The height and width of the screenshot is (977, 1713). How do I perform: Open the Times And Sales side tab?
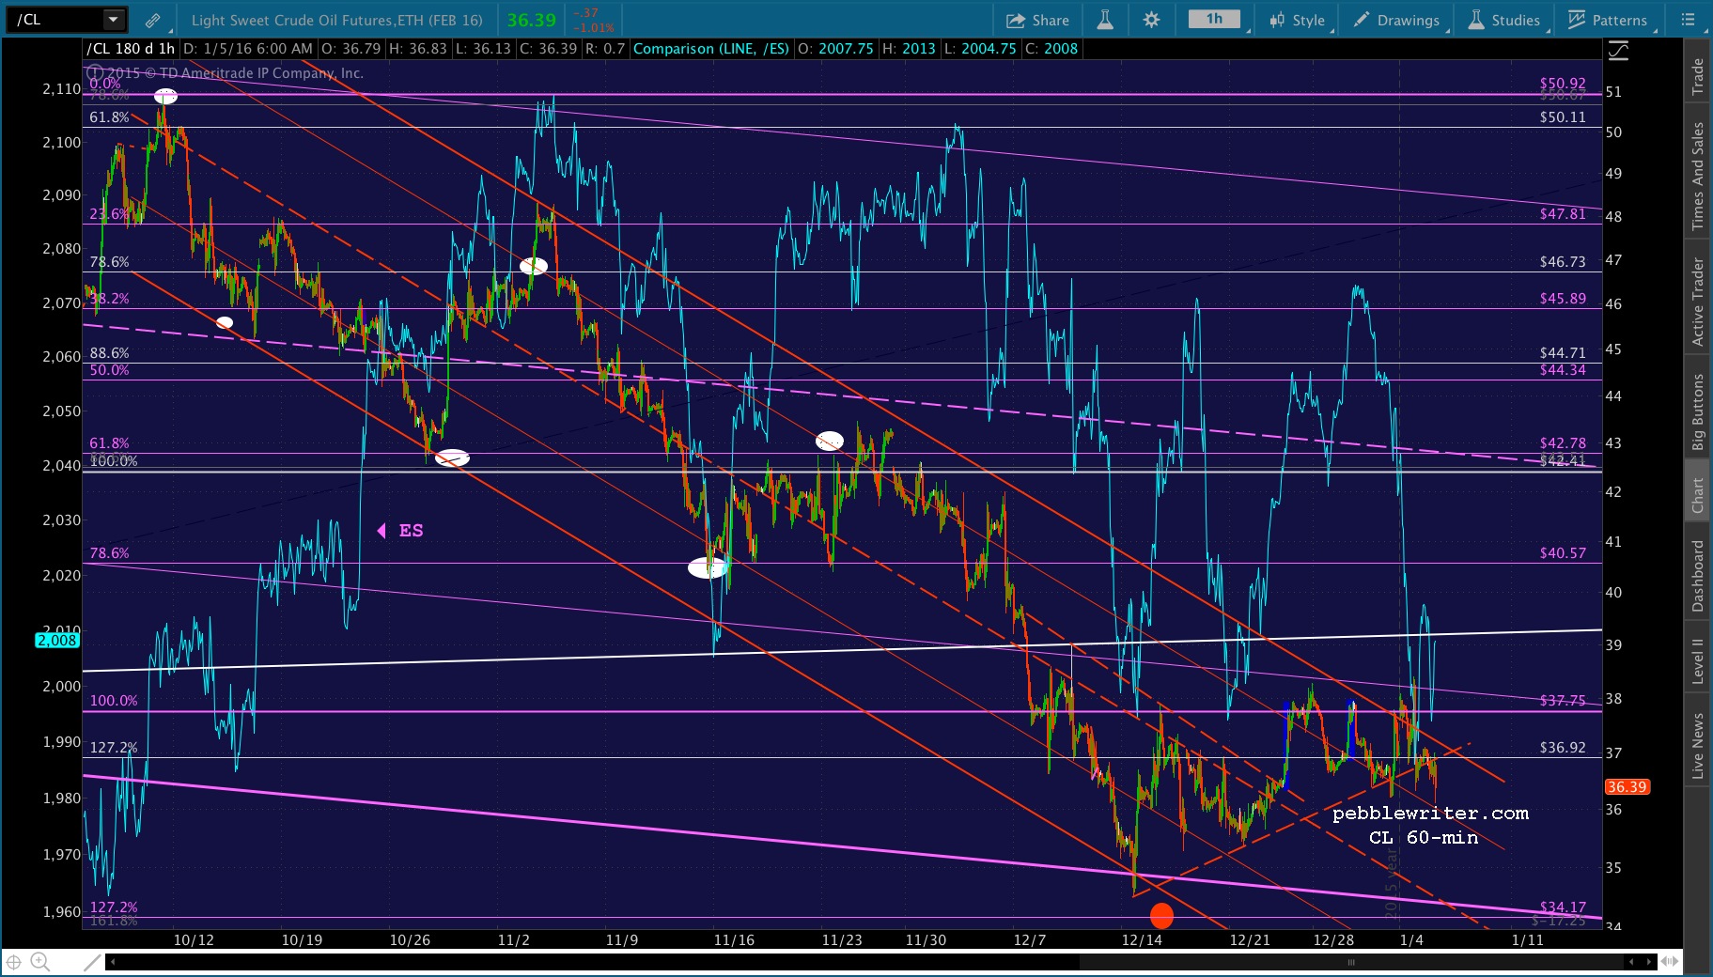(x=1698, y=176)
